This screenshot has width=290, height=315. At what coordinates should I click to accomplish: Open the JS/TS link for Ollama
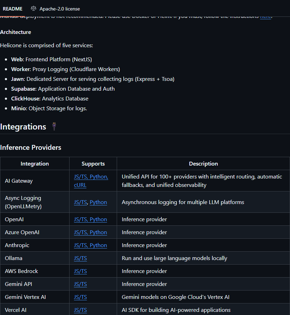tap(80, 258)
